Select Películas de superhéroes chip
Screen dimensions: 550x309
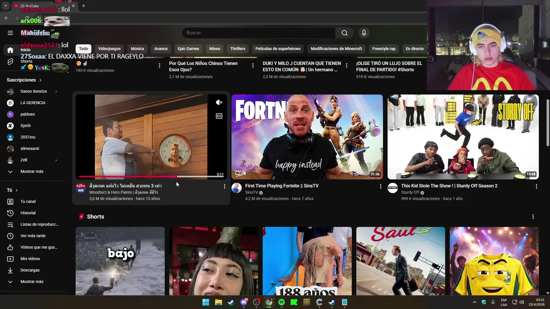coord(278,48)
